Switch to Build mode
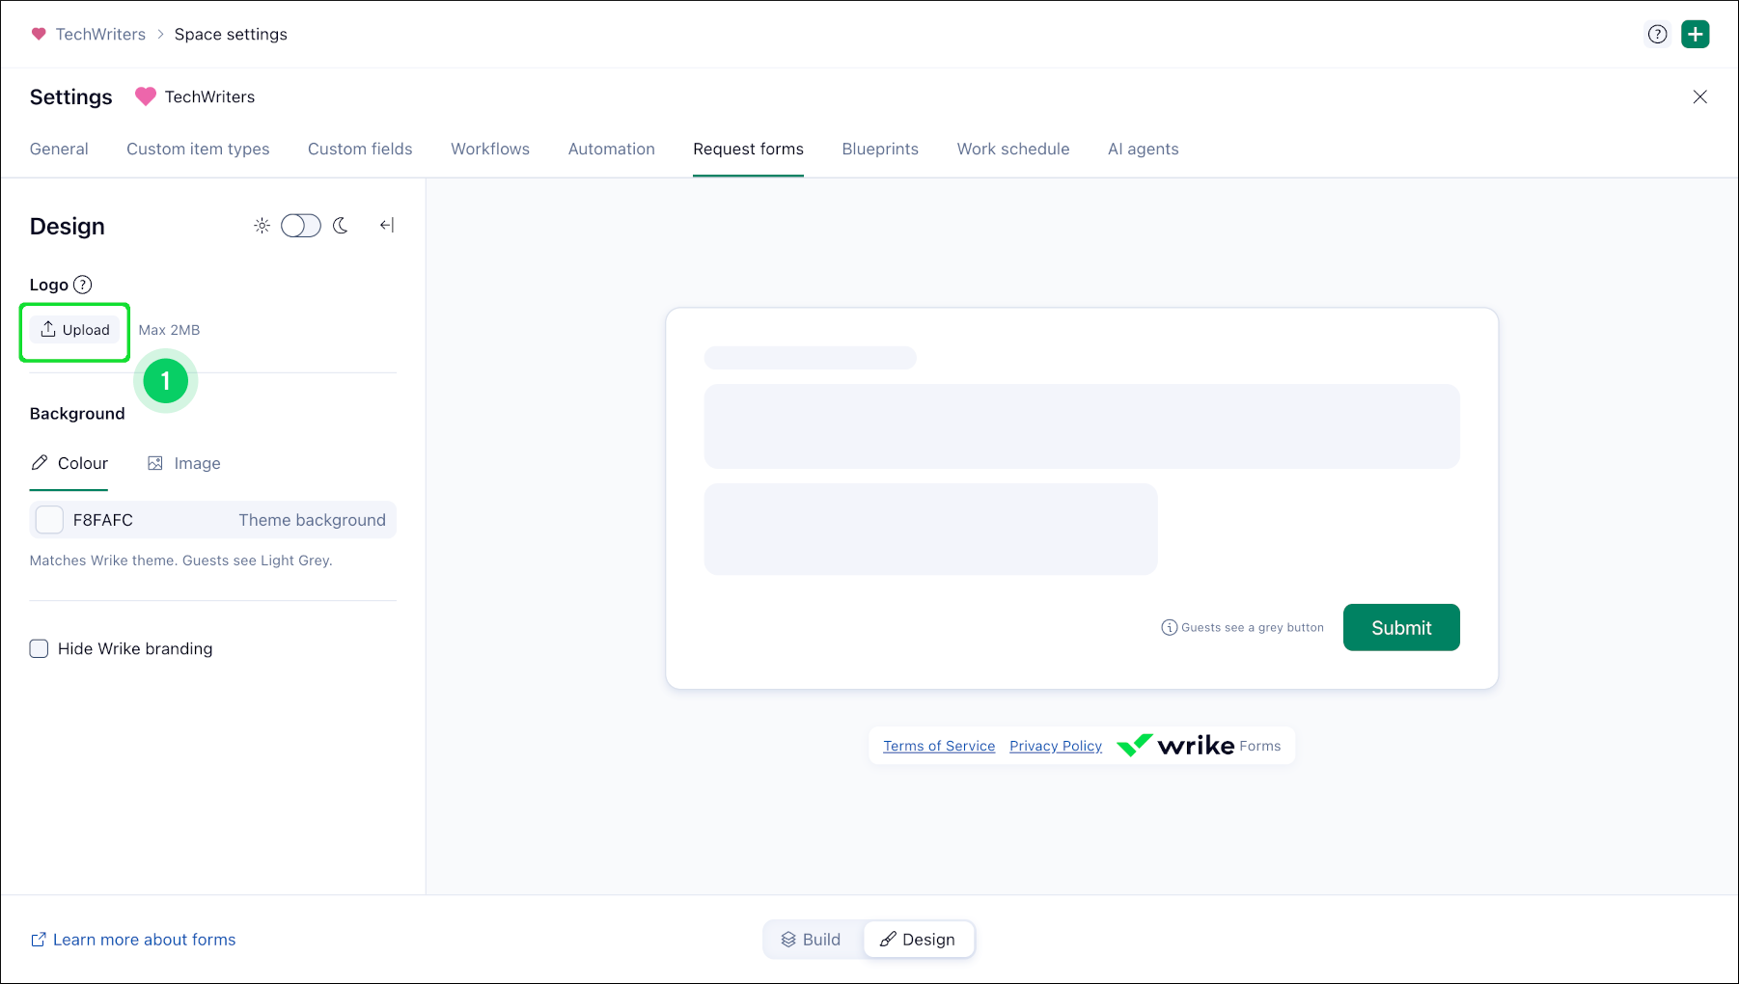This screenshot has width=1739, height=984. tap(812, 940)
